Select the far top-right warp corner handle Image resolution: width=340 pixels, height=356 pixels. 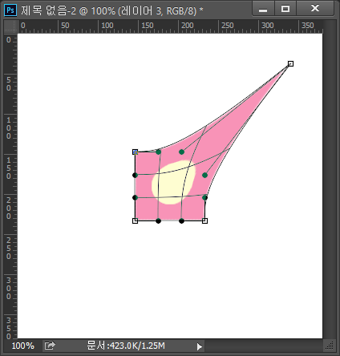click(x=290, y=63)
